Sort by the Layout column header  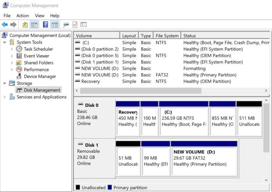pyautogui.click(x=129, y=35)
